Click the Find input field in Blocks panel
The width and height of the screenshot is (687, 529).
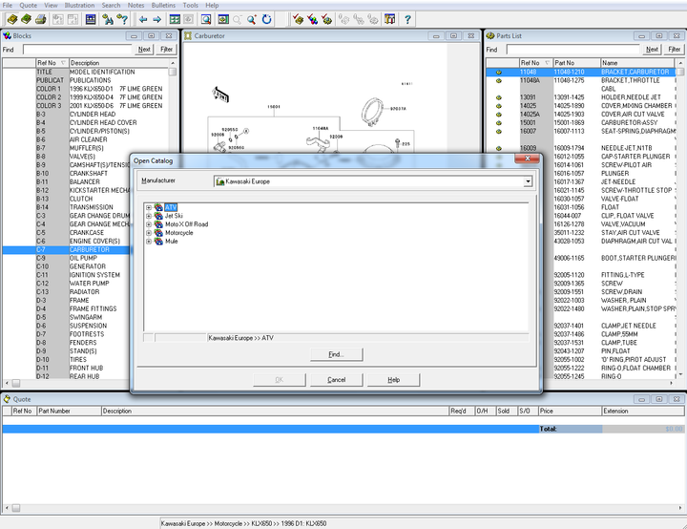pos(77,50)
